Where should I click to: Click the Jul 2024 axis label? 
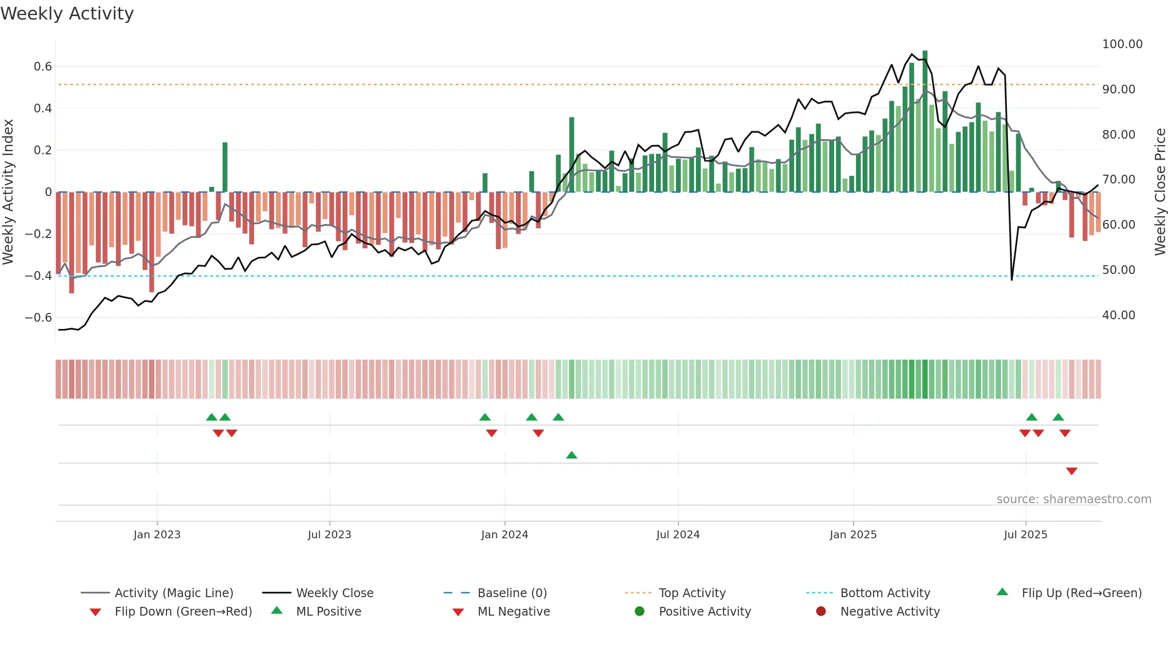point(678,534)
